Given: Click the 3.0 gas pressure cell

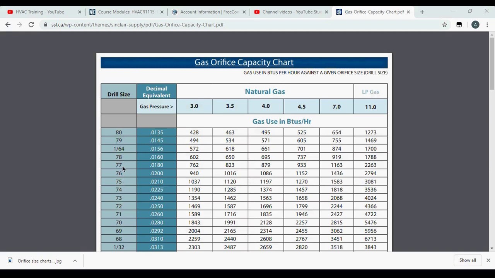Looking at the screenshot, I should click(194, 106).
